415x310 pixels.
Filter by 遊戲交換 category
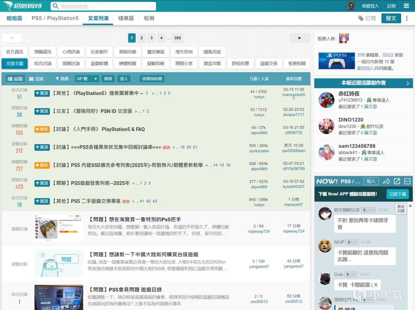point(269,64)
